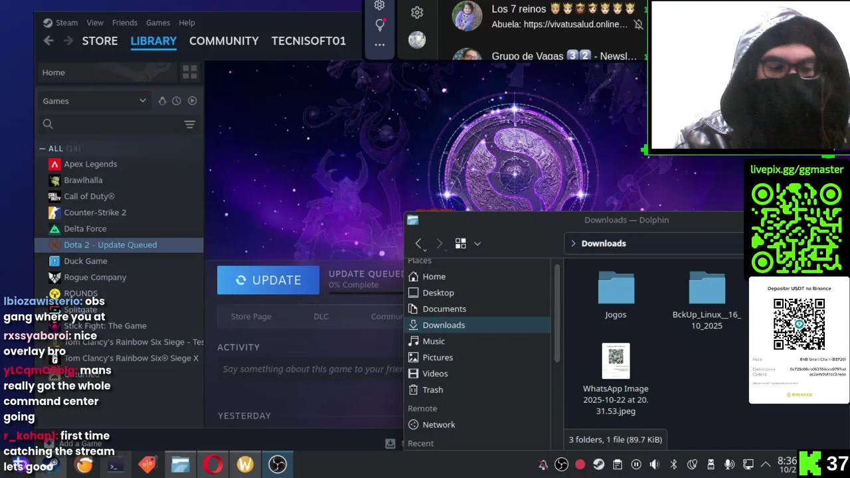Screen dimensions: 850x478
Task: Expand the Dolphin view mode dropdown arrow
Action: (477, 244)
